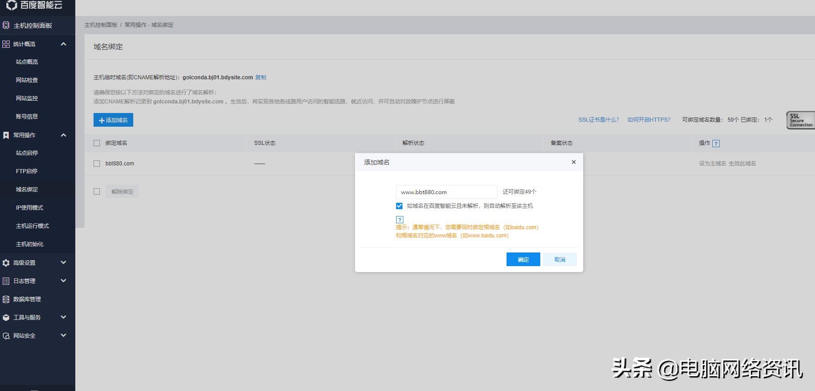Screen dimensions: 815x391
Task: Click the 高级设置 gear icon
Action: click(x=6, y=263)
